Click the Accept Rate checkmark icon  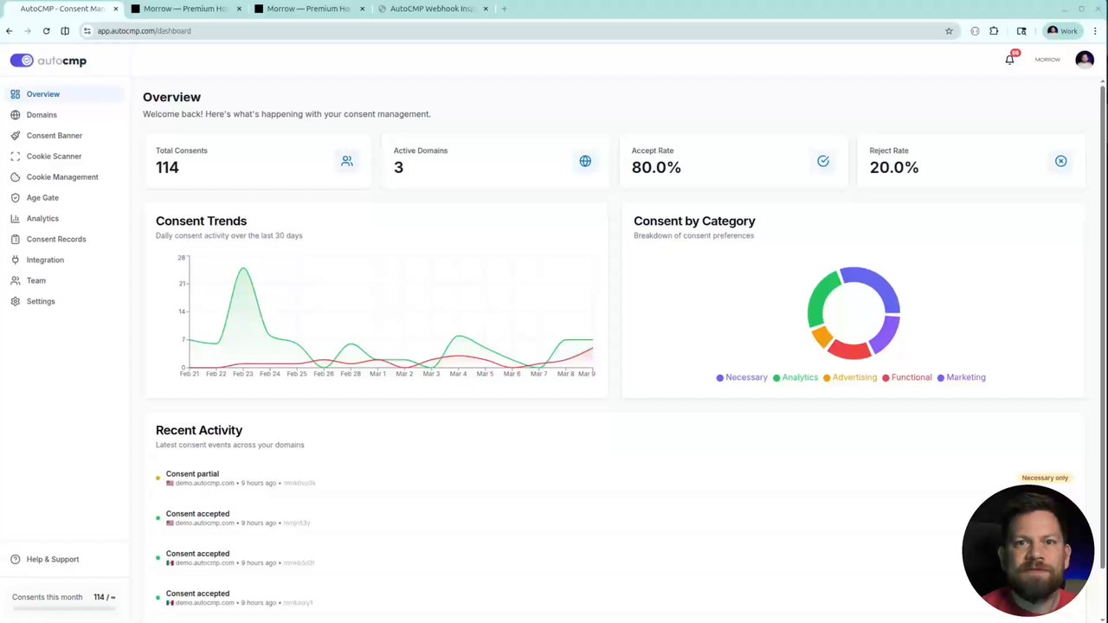tap(823, 161)
